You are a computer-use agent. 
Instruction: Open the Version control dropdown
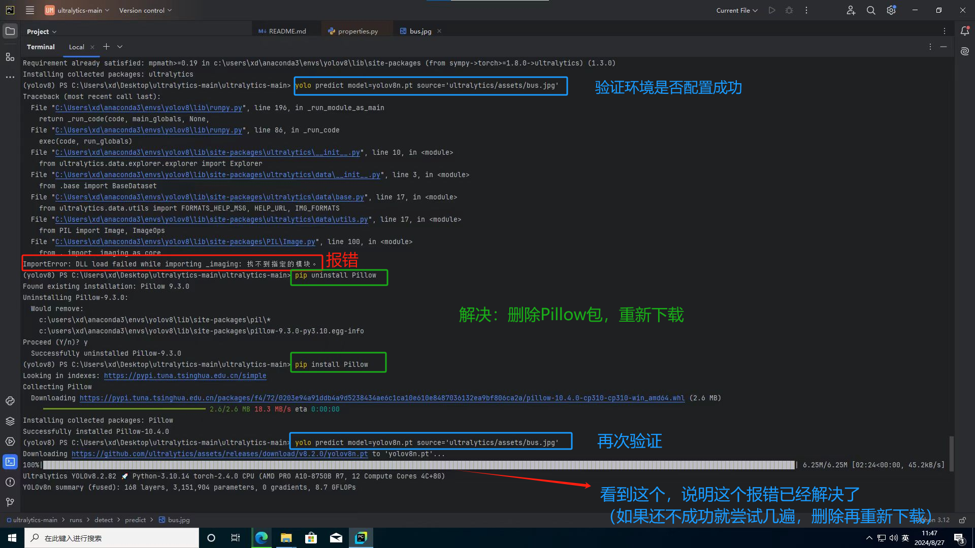[145, 10]
